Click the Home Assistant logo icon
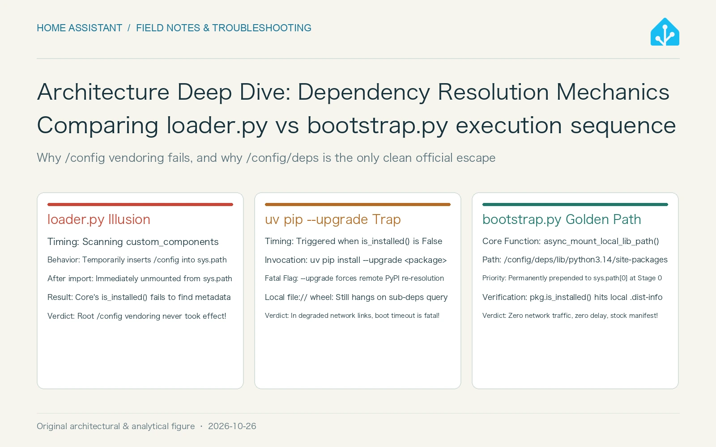Image resolution: width=716 pixels, height=447 pixels. [x=665, y=32]
